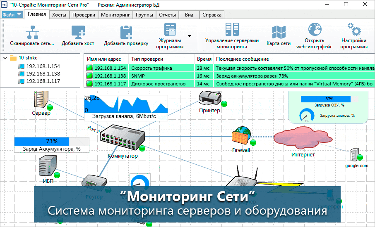Open the Отчеты tab
Image resolution: width=375 pixels, height=227 pixels.
click(x=167, y=15)
